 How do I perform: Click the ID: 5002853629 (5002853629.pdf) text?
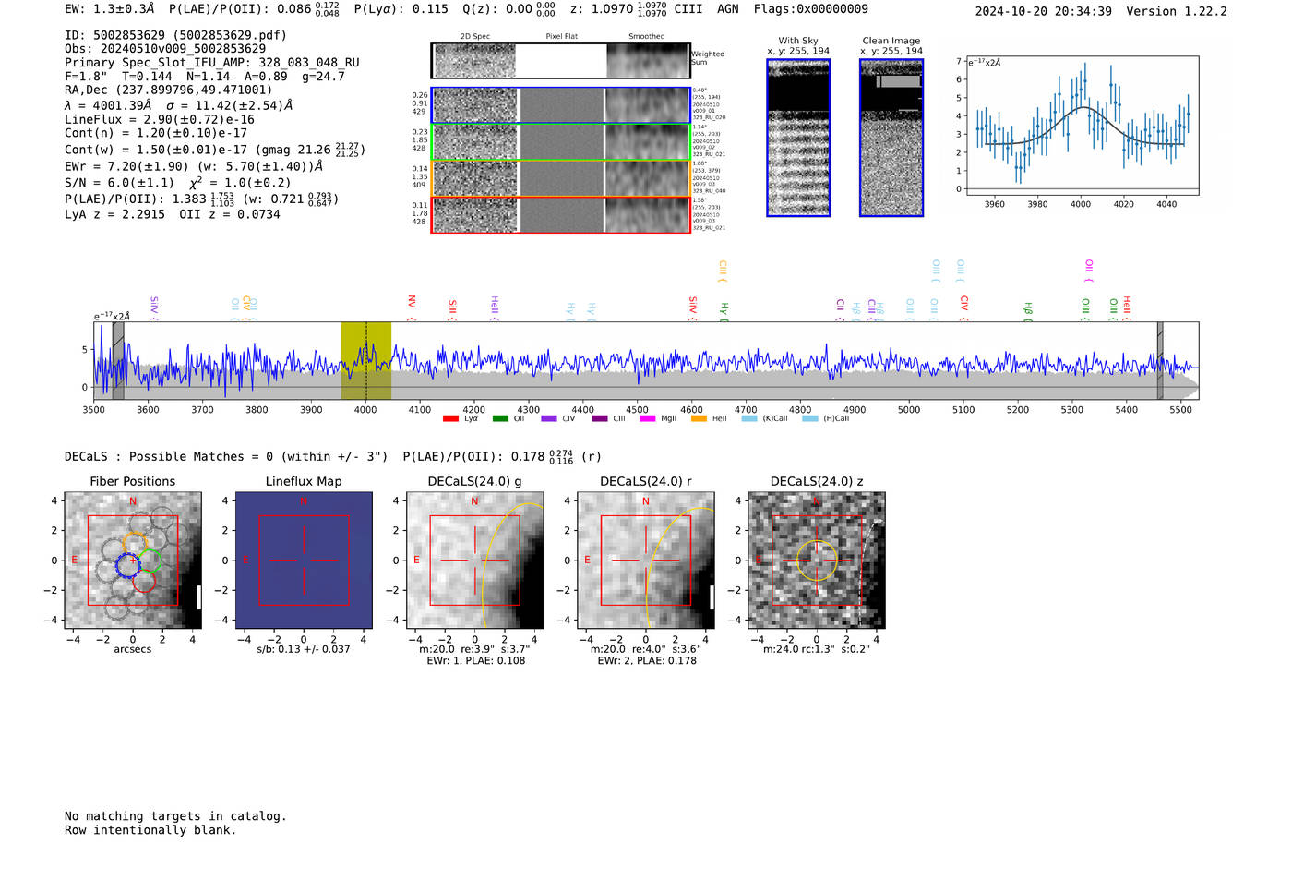[175, 35]
